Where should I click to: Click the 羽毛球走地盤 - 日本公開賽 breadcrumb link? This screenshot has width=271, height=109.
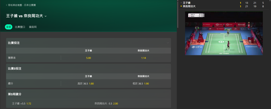tap(22, 5)
